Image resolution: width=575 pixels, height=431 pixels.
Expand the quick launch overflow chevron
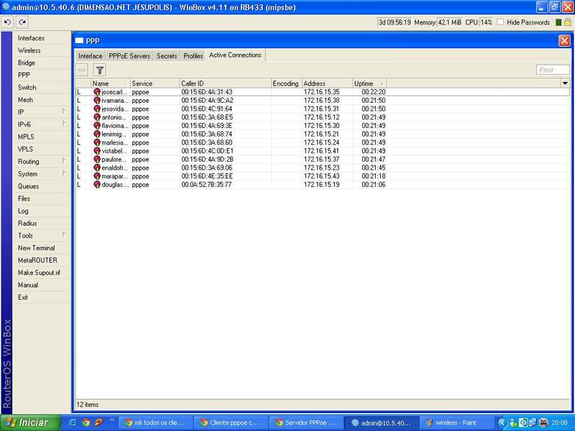(112, 420)
